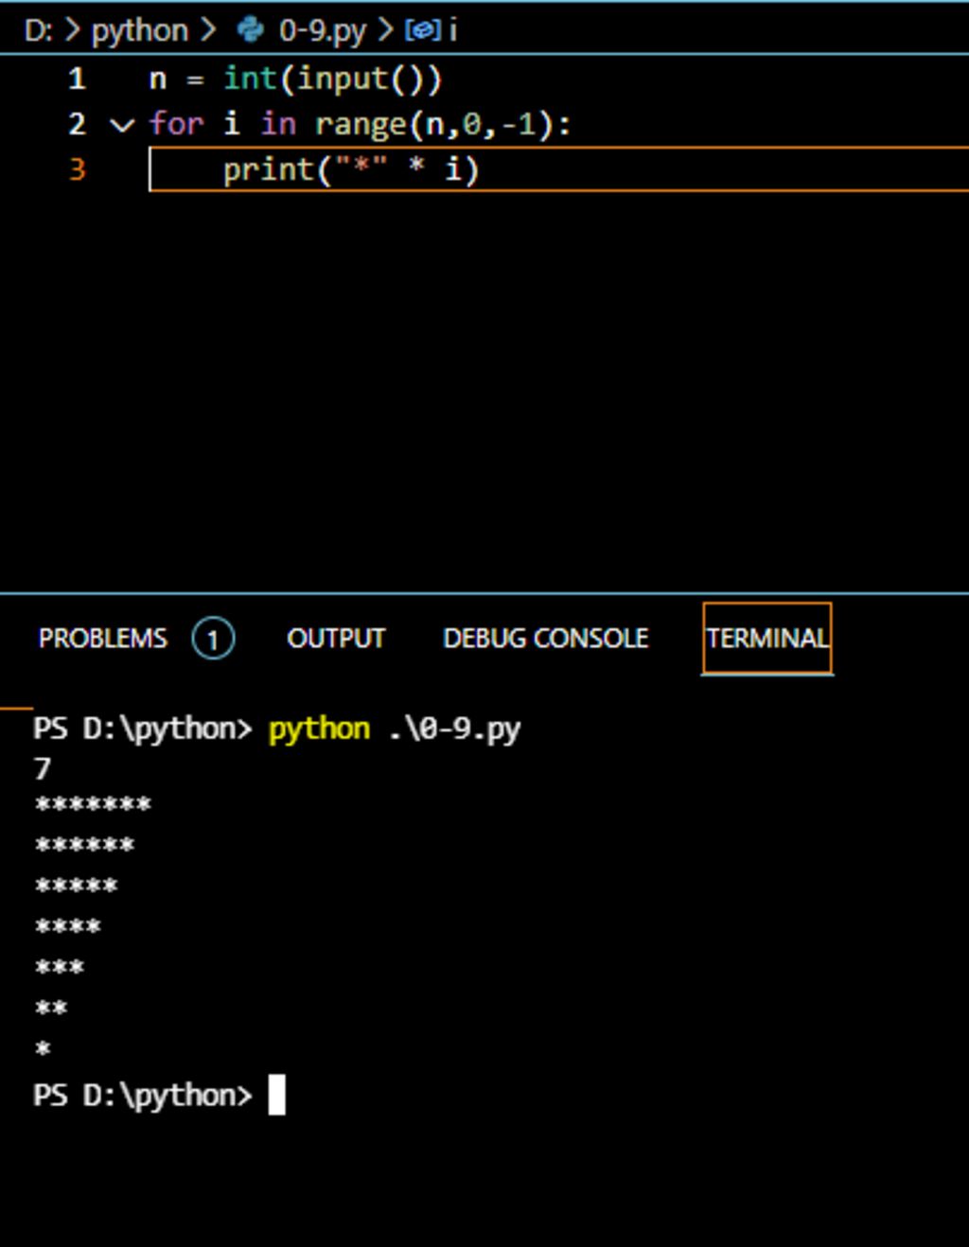
Task: Collapse the for loop on line 2
Action: [122, 124]
